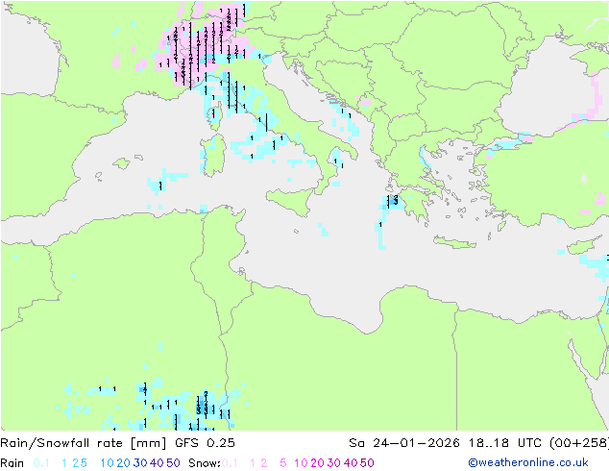Image resolution: width=609 pixels, height=471 pixels.
Task: Select the Snow legend 1 value
Action: click(253, 463)
